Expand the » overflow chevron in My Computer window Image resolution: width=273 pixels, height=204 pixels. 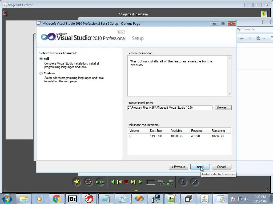tap(250, 38)
